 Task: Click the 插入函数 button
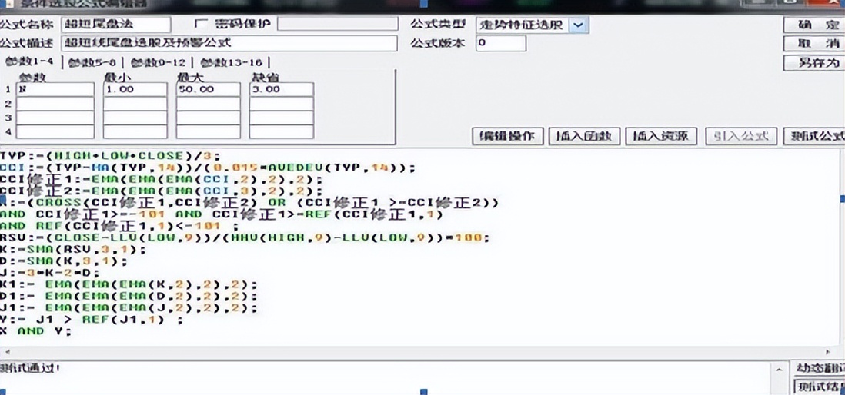pos(585,136)
